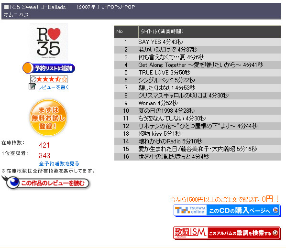The height and width of the screenshot is (248, 286).
Task: Click the eye icon on review banner
Action: coord(13,182)
